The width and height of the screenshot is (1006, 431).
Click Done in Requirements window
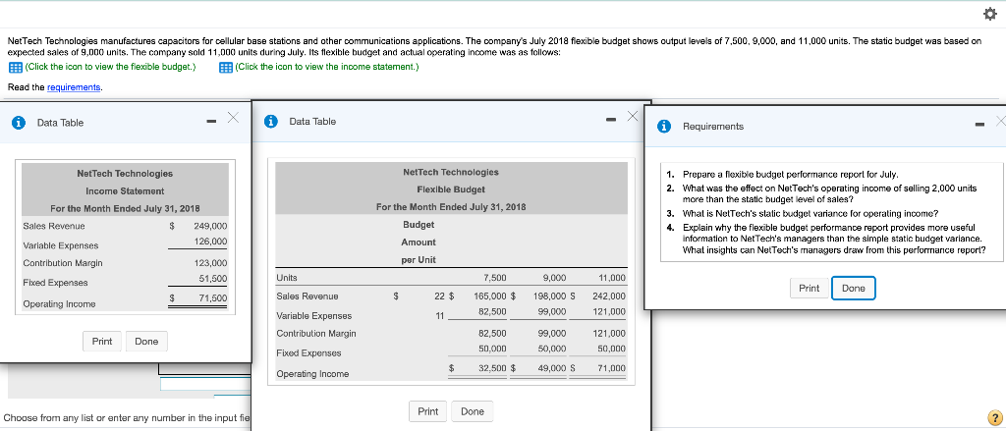[x=854, y=289]
